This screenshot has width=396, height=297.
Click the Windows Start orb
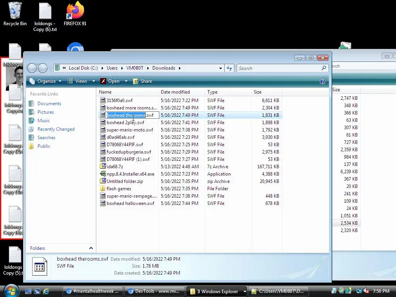coord(11,291)
